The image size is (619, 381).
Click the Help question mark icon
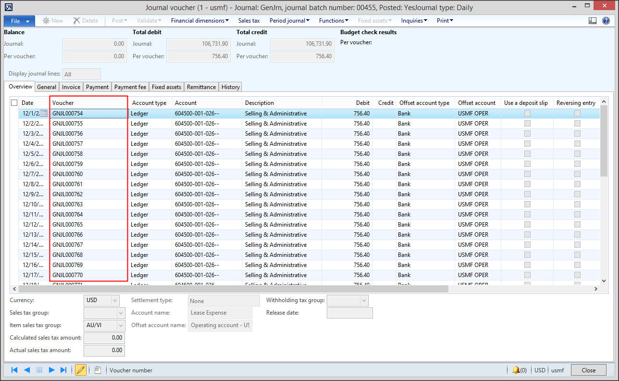606,20
